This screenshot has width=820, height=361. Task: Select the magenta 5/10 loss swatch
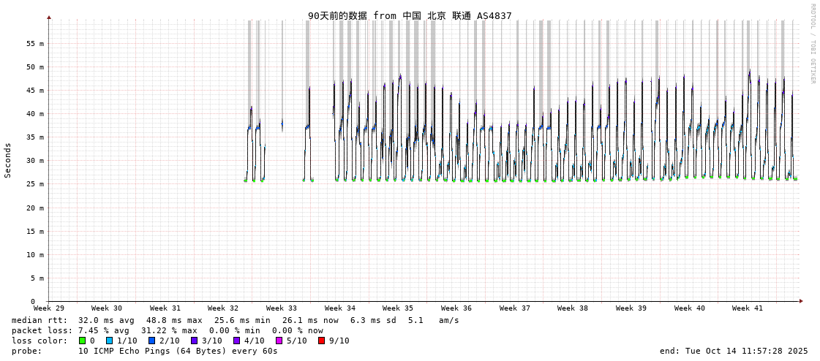coord(279,341)
